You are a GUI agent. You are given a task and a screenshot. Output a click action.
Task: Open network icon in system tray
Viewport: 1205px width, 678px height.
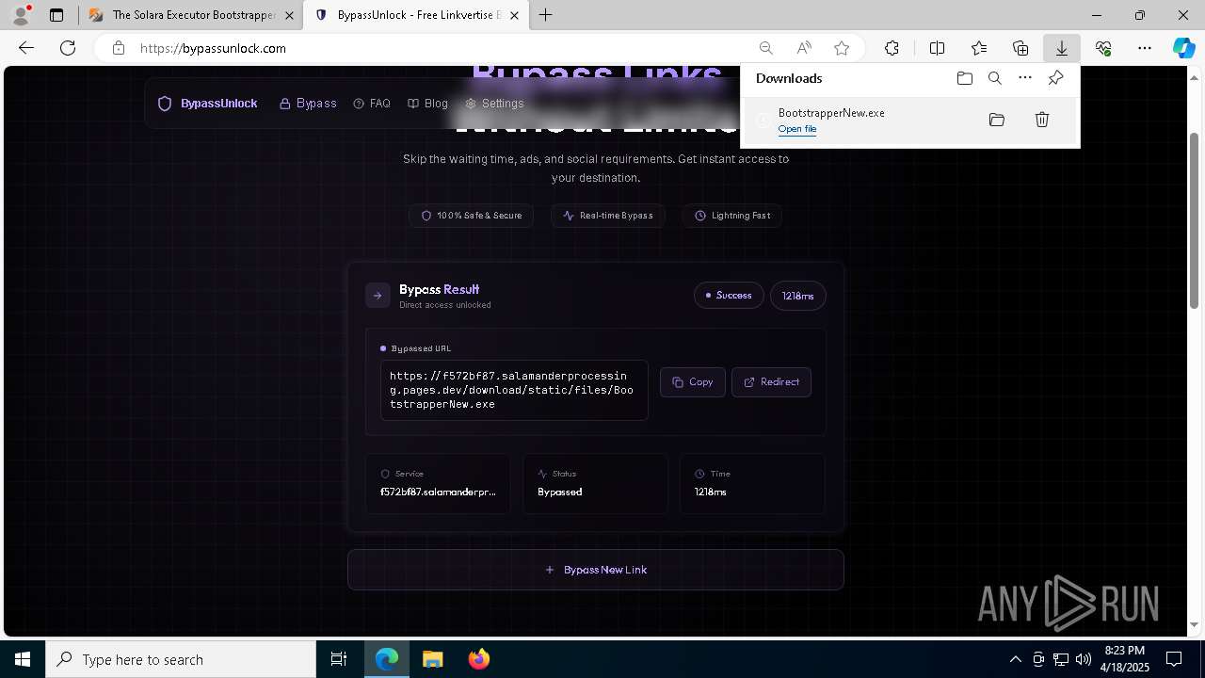(1061, 659)
